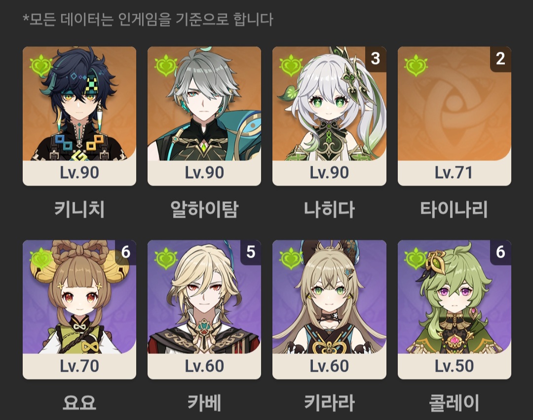Select Kaveh's character portrait
The height and width of the screenshot is (420, 533).
coord(204,309)
